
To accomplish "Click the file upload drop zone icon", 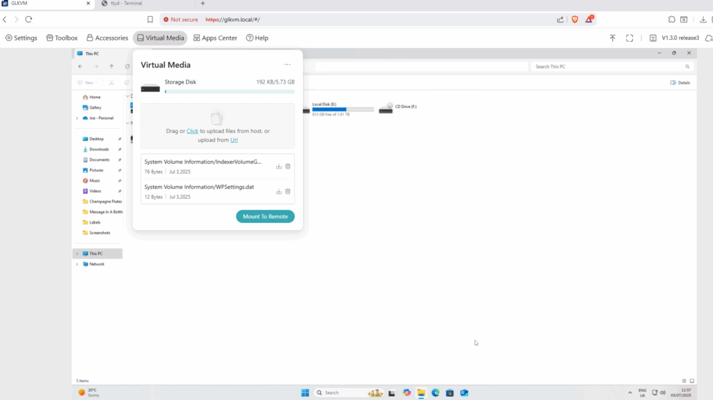I will [217, 118].
